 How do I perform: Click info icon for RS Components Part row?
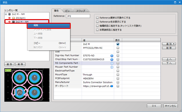pos(112,63)
